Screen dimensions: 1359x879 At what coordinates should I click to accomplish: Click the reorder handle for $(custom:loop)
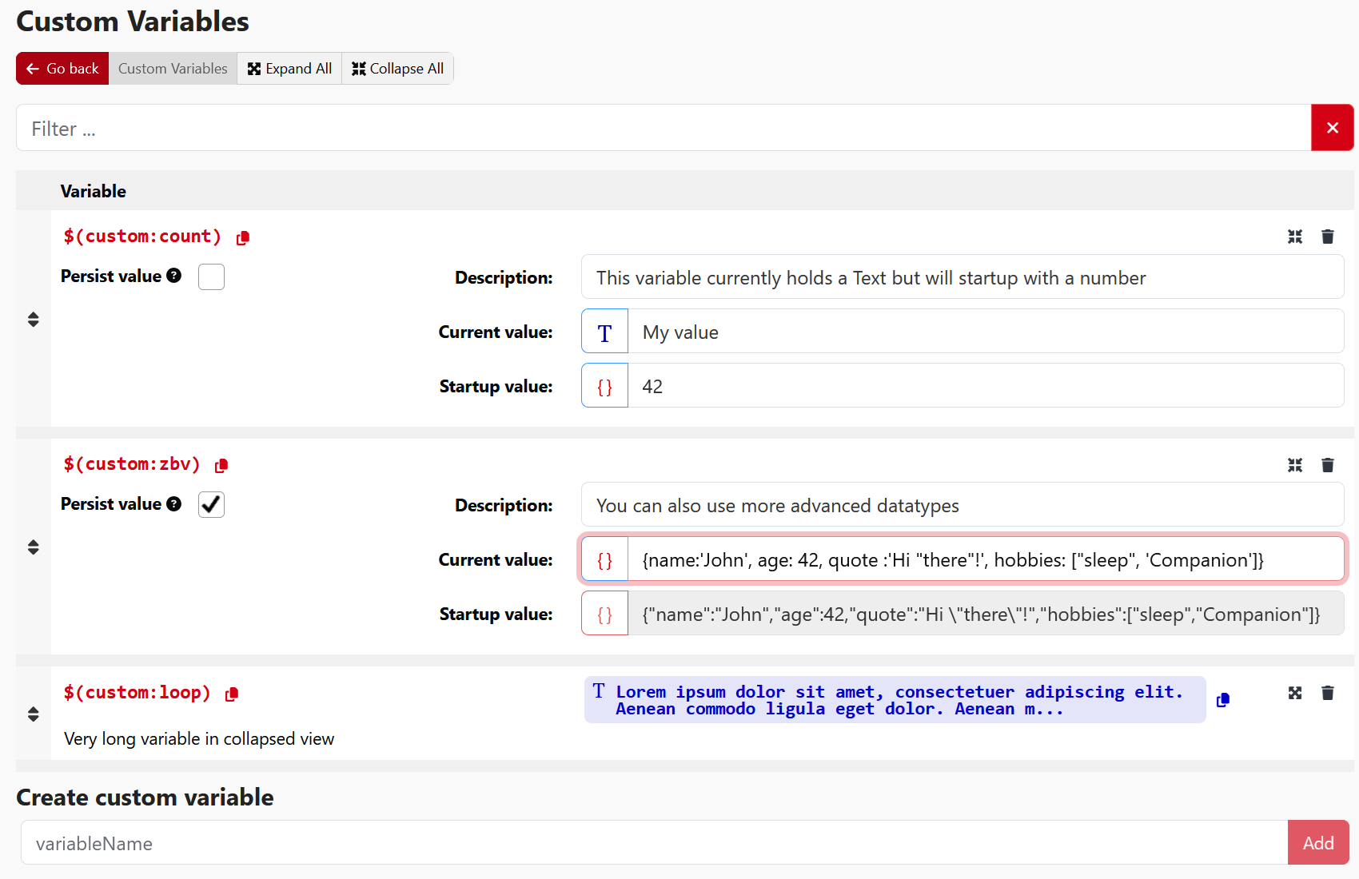tap(33, 715)
